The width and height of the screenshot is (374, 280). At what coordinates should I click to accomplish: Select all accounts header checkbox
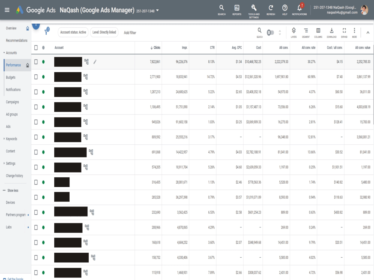click(x=36, y=48)
